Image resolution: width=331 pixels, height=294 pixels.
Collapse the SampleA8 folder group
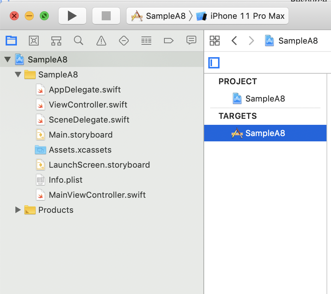18,74
